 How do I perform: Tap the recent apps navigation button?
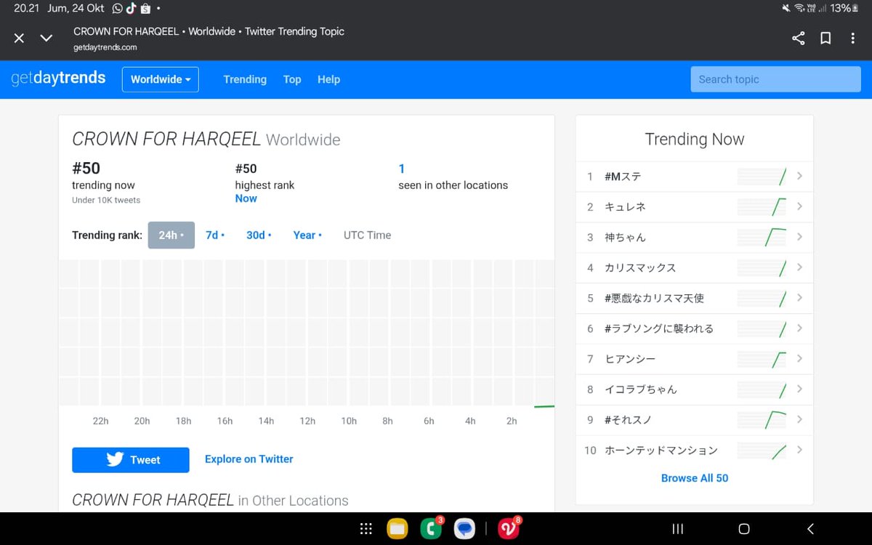pyautogui.click(x=677, y=529)
